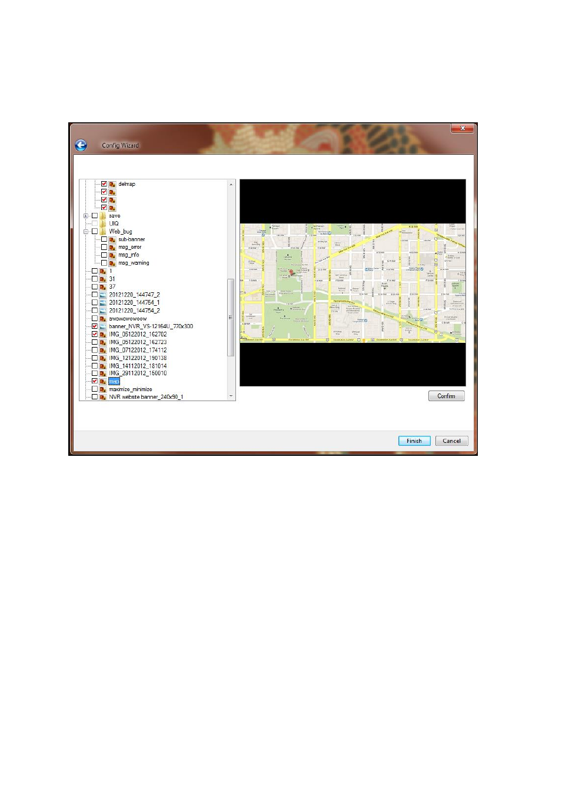562x794 pixels.
Task: Select the UIQ folder label
Action: pyautogui.click(x=114, y=223)
